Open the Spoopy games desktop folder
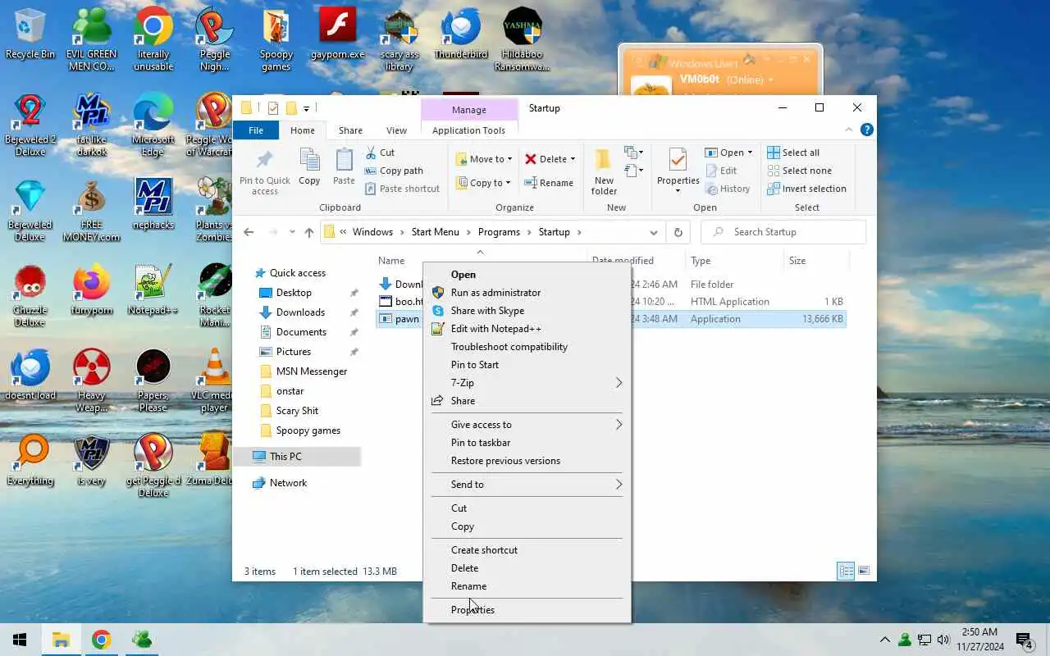Screen dimensions: 1050x656 [x=276, y=39]
